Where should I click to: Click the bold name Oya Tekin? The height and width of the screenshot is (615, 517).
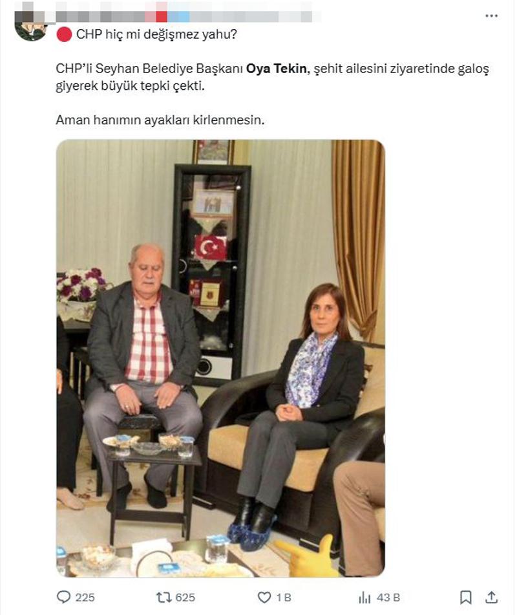click(x=276, y=69)
